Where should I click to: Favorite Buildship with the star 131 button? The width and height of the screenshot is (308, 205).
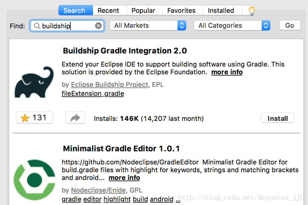tap(35, 118)
